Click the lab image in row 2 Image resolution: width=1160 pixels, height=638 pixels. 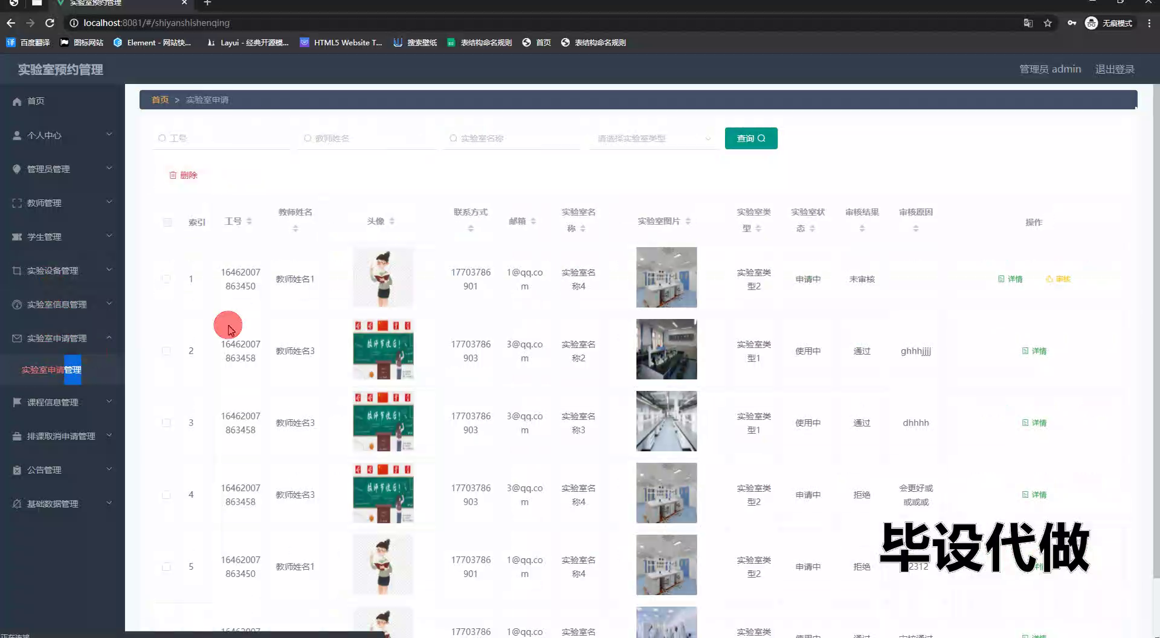[x=666, y=349]
